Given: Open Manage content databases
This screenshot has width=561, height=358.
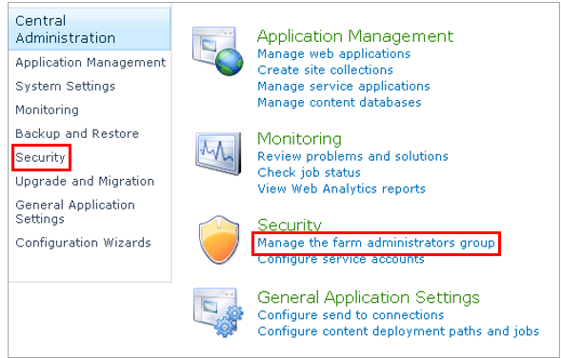Looking at the screenshot, I should tap(339, 102).
